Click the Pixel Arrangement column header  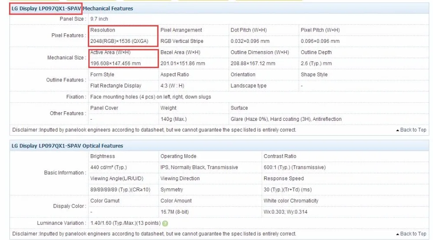tap(181, 30)
